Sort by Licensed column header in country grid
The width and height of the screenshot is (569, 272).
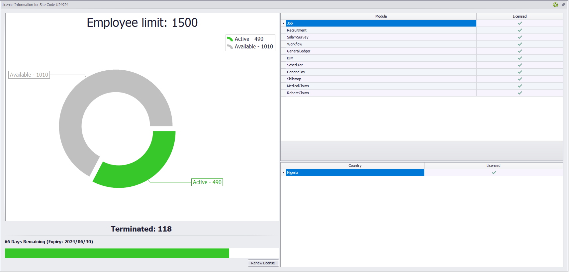[494, 166]
